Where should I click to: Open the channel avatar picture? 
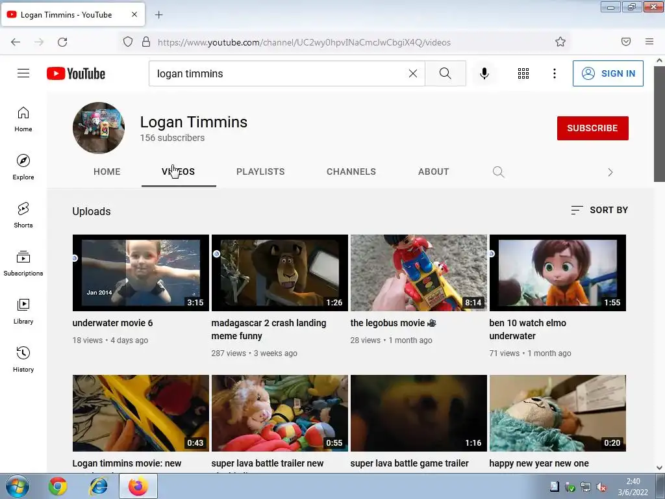[99, 128]
